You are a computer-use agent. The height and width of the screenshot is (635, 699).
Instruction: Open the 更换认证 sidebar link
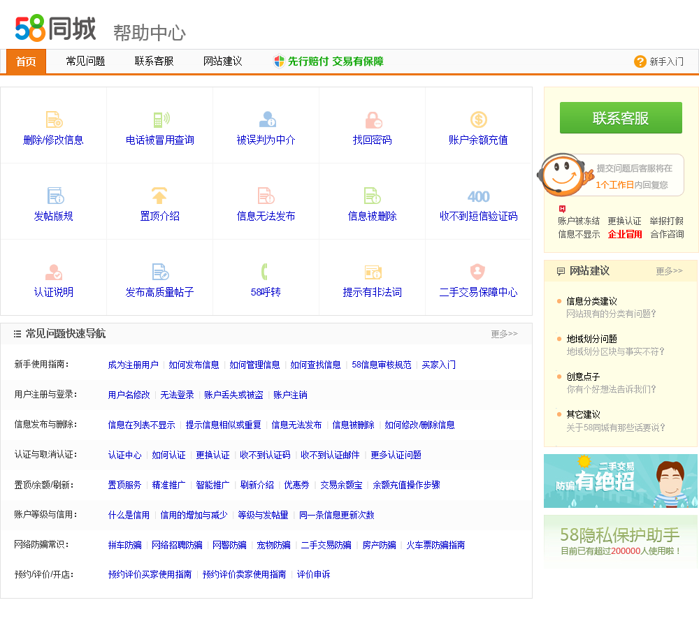tap(624, 221)
